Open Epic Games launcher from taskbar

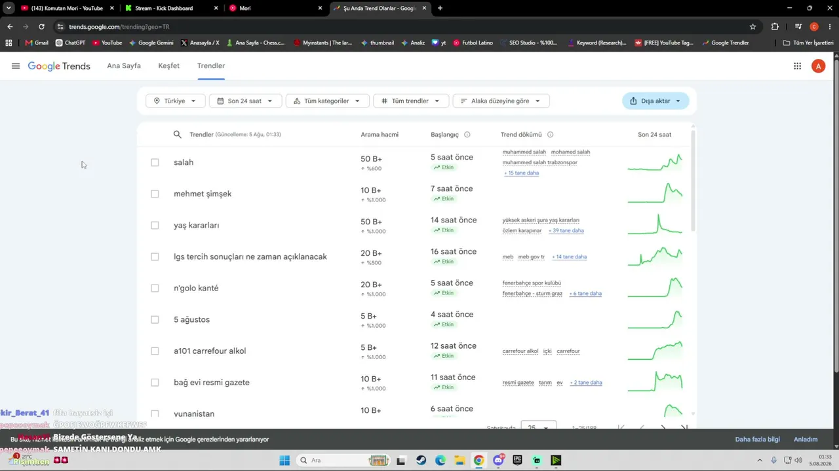(x=517, y=461)
